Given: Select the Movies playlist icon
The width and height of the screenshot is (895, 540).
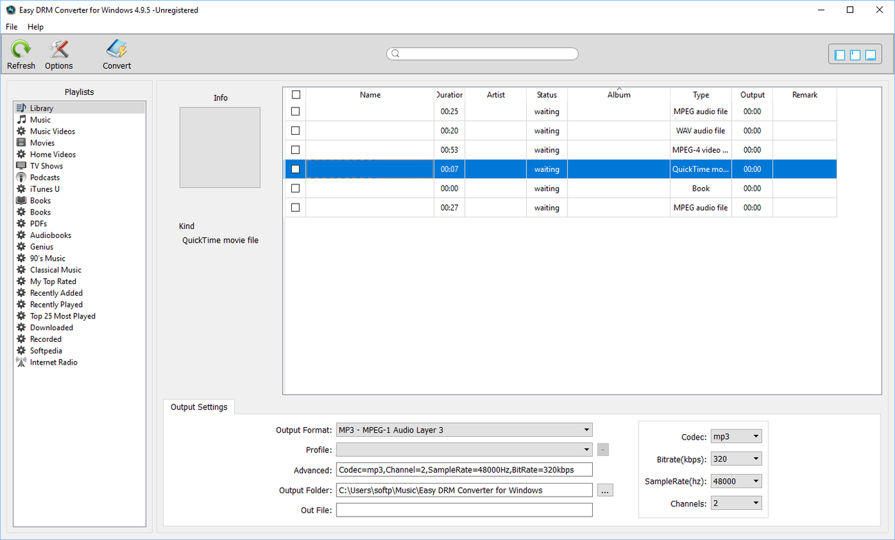Looking at the screenshot, I should [21, 142].
